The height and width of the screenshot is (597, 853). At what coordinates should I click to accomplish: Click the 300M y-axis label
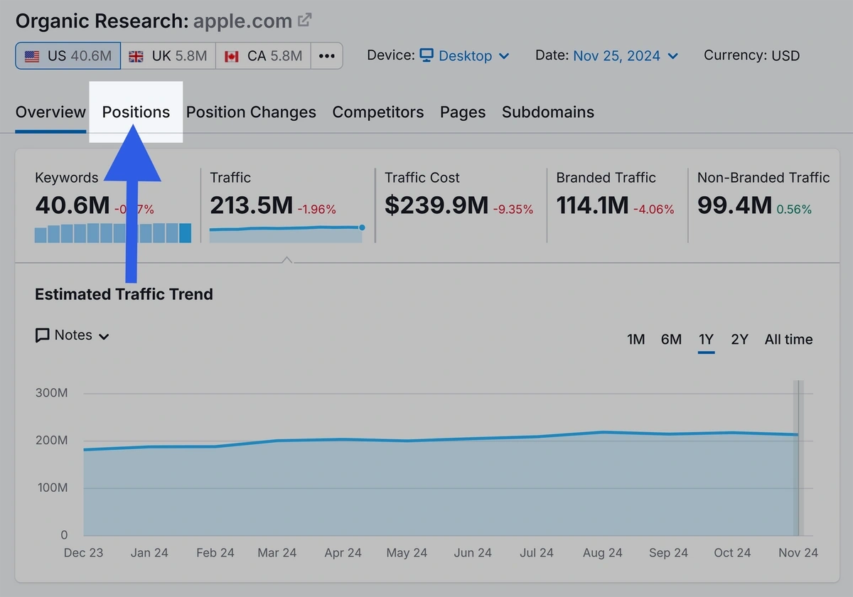coord(51,393)
